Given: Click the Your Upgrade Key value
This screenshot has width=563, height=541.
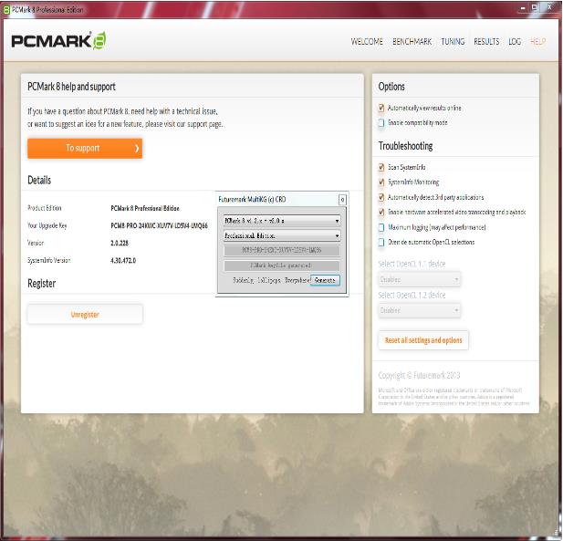Looking at the screenshot, I should (x=159, y=225).
